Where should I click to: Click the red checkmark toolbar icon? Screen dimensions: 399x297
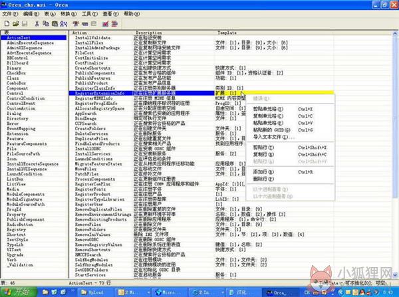click(105, 24)
